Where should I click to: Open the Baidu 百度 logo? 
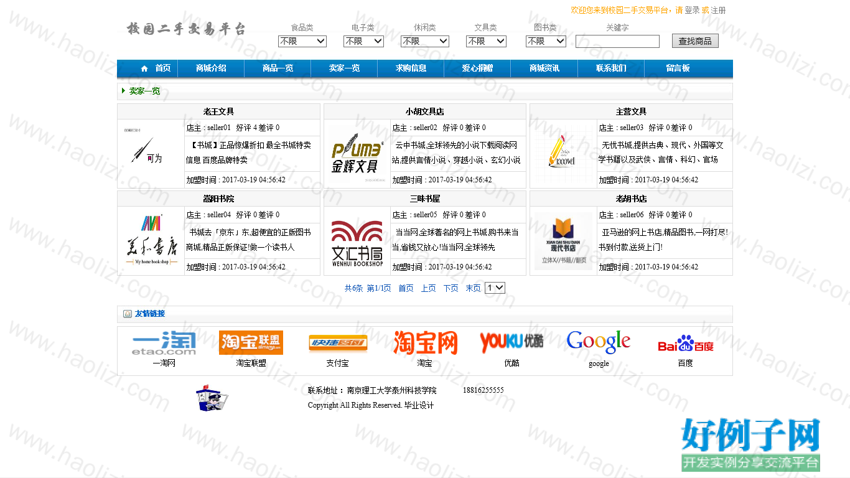click(686, 343)
